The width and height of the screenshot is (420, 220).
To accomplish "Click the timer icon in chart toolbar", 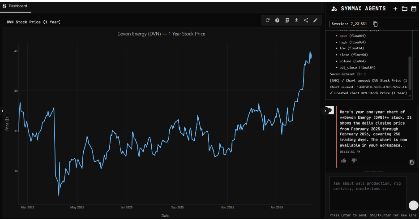I will (x=277, y=20).
